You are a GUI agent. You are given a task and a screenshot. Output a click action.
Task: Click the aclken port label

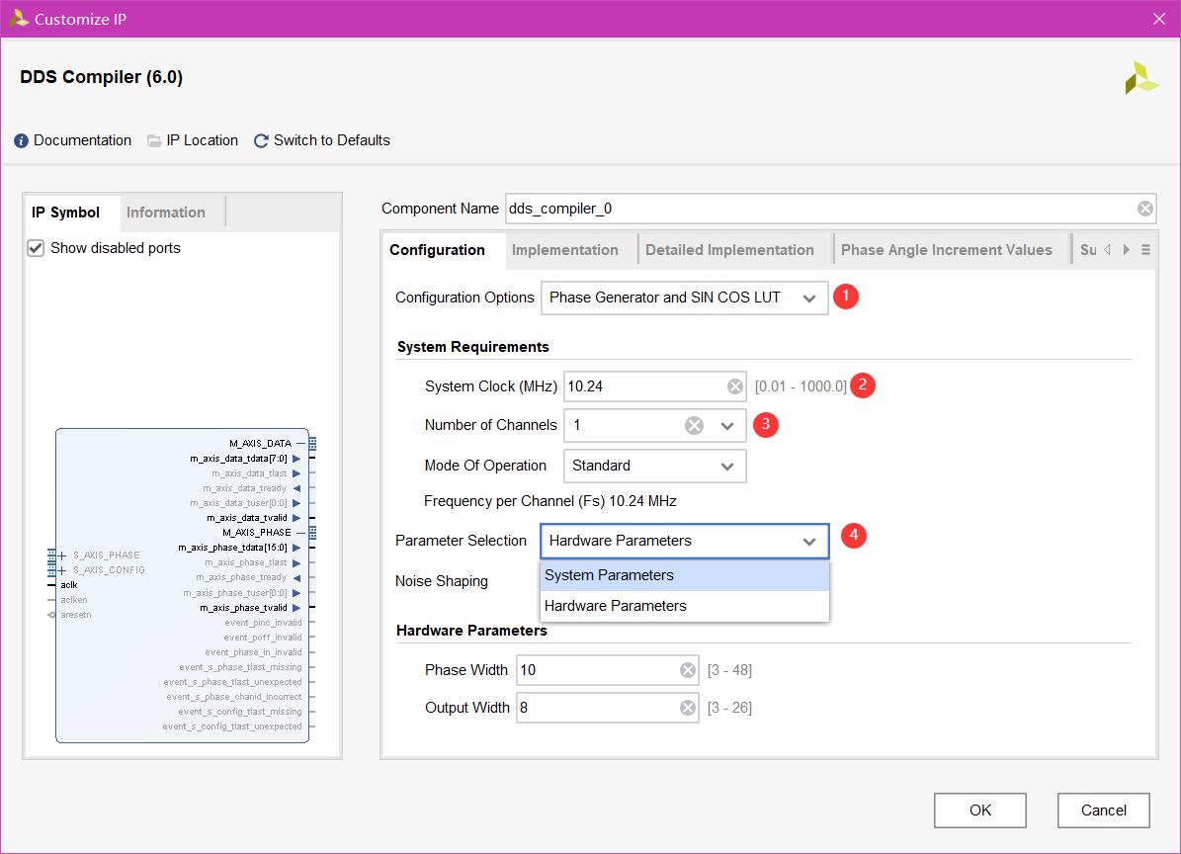[74, 600]
